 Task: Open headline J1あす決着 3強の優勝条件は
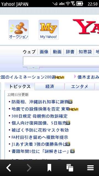point(39,144)
